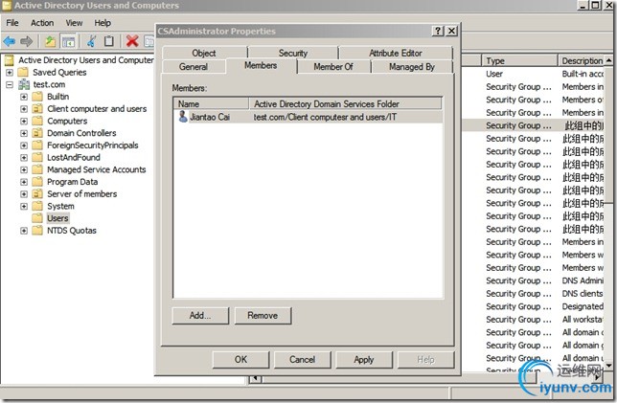Click the NTDS Quotas folder icon
This screenshot has height=403, width=617.
pyautogui.click(x=37, y=231)
